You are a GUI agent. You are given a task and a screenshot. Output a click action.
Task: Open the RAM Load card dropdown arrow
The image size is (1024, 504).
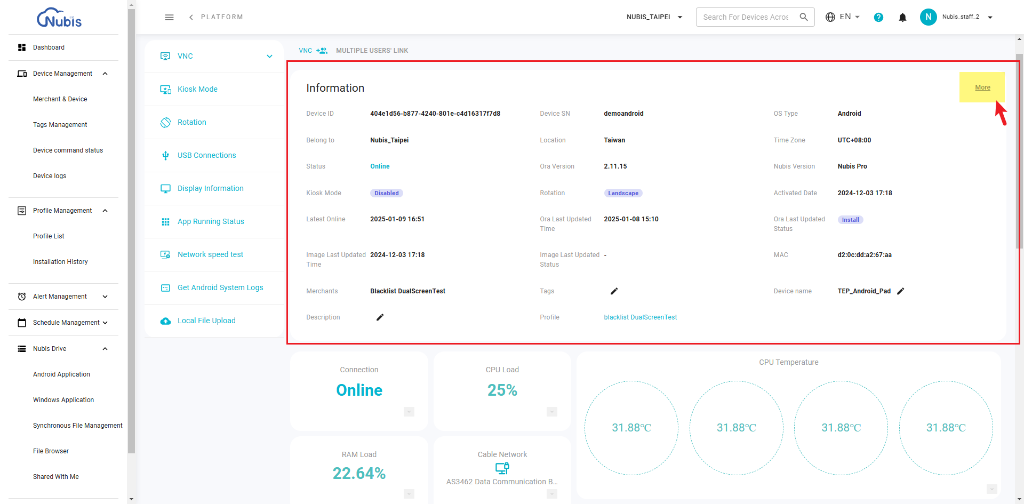pyautogui.click(x=409, y=494)
